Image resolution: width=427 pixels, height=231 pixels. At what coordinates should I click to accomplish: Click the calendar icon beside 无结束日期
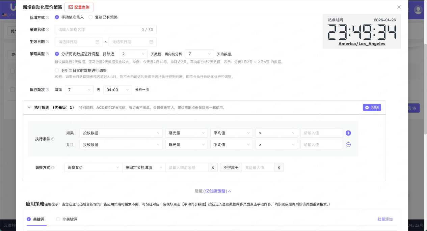pyautogui.click(x=152, y=41)
